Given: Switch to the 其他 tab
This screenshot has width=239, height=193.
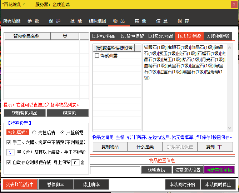Looking at the screenshot, I should pyautogui.click(x=140, y=21).
